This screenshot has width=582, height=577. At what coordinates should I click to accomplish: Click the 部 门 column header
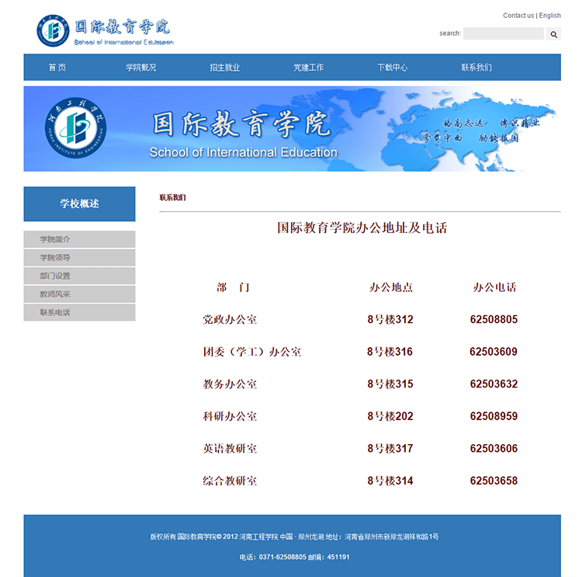(233, 287)
